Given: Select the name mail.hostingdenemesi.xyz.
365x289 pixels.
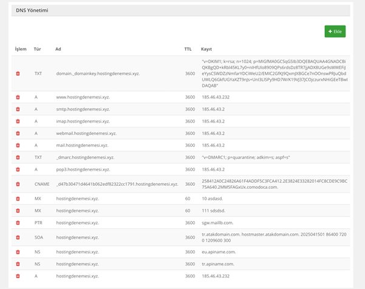Looking at the screenshot, I should (82, 145).
